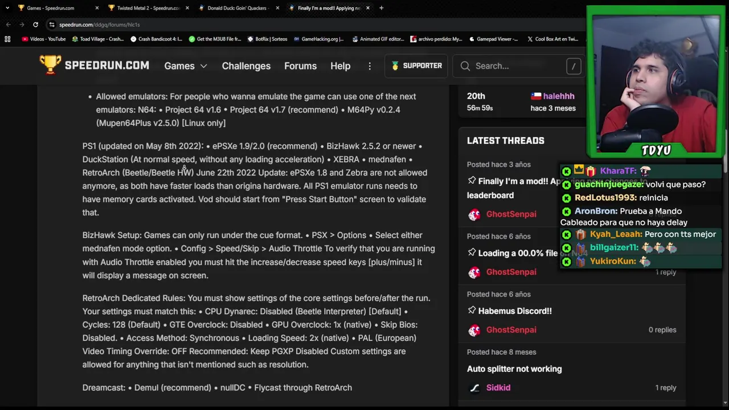Open the tab search dropdown arrow

pyautogui.click(x=7, y=8)
